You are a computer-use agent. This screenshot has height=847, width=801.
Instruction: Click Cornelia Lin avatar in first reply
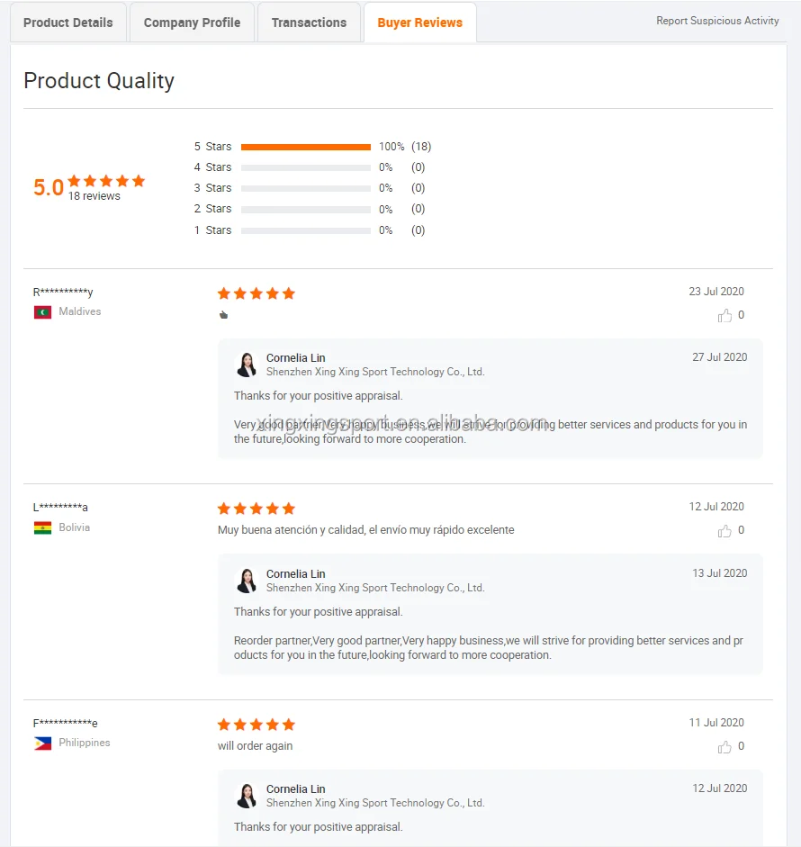[247, 365]
